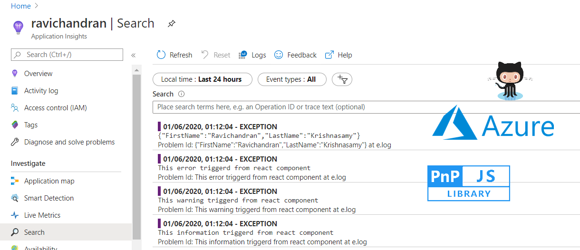Click the Search info tooltip icon
Screen dimensions: 580x250
(181, 94)
